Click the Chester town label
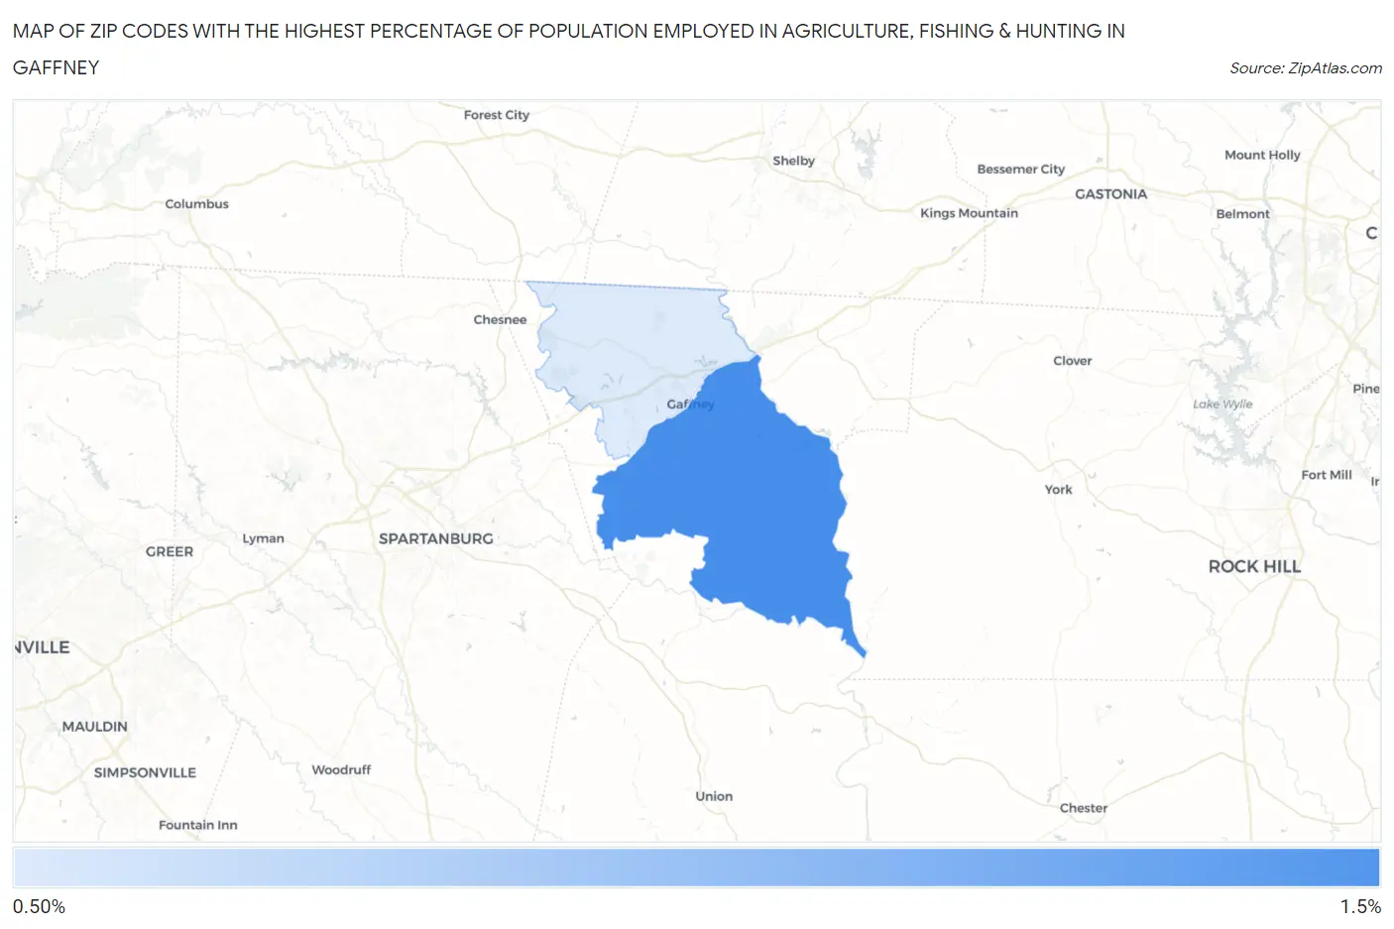 point(1083,808)
